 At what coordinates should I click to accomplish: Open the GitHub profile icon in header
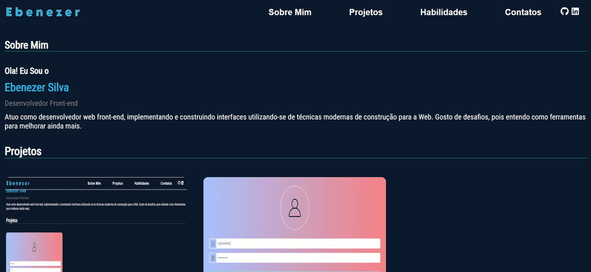click(565, 11)
